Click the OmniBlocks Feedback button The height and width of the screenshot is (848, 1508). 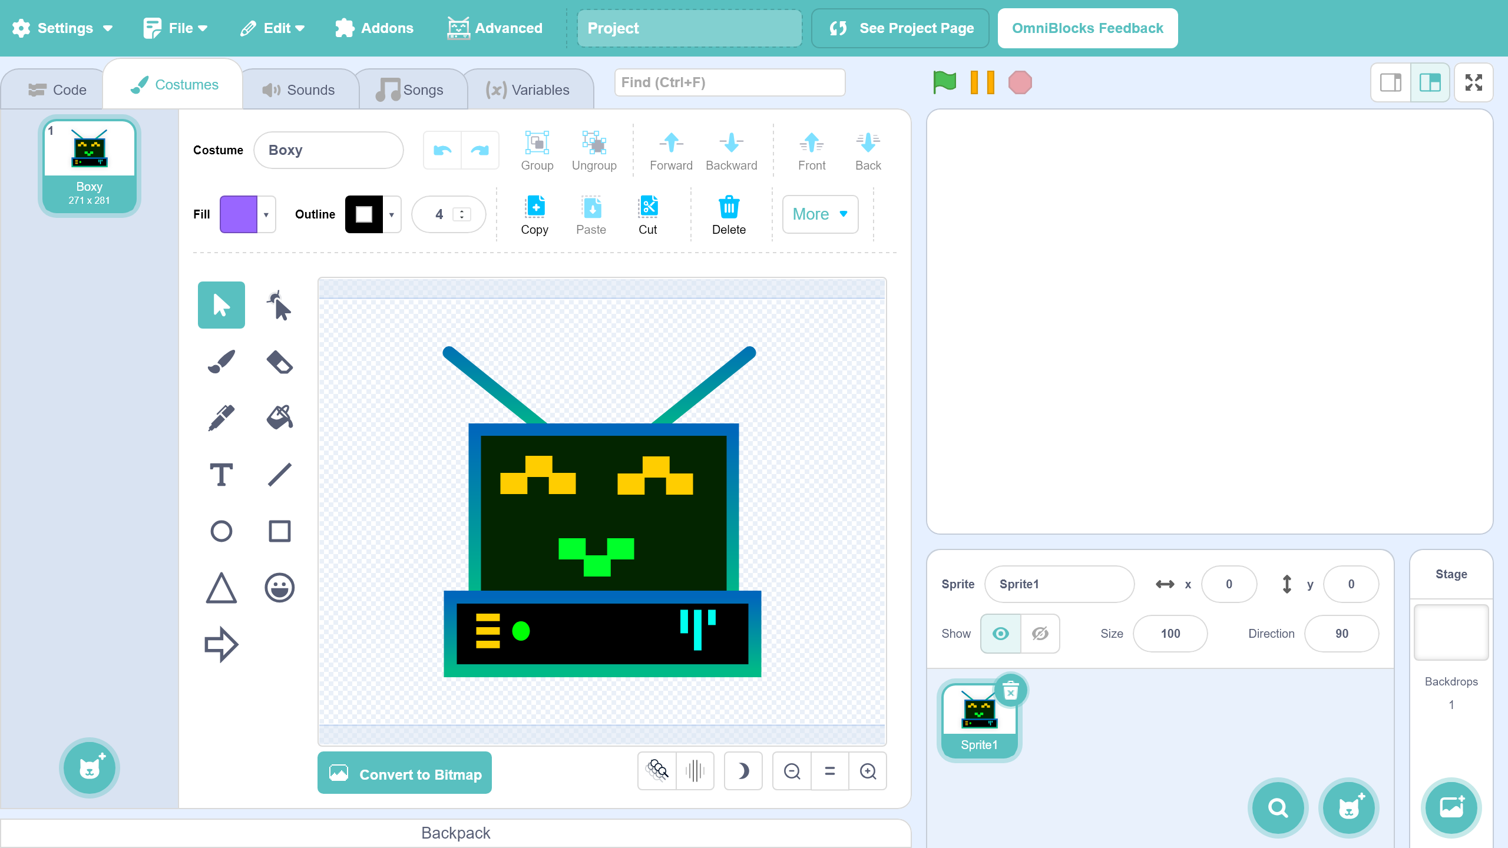coord(1087,28)
